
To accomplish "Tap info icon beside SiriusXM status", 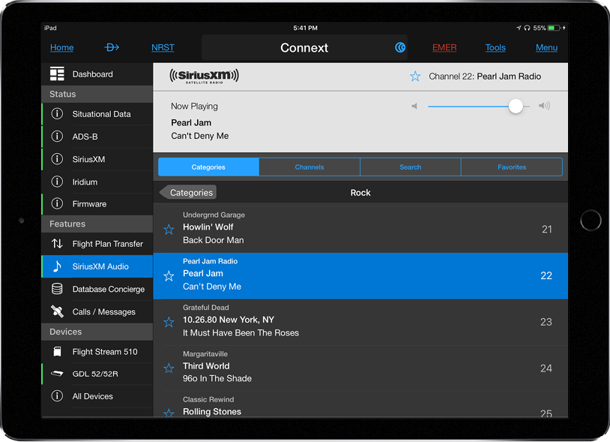I will pyautogui.click(x=57, y=159).
